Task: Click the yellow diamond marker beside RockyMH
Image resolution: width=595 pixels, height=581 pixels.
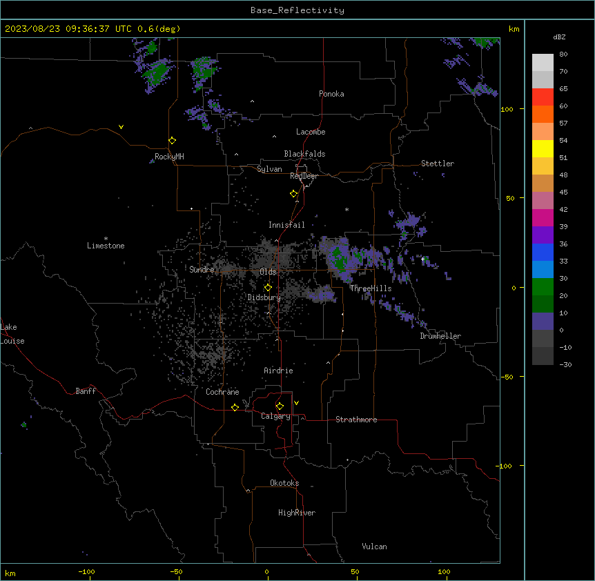Action: point(173,141)
